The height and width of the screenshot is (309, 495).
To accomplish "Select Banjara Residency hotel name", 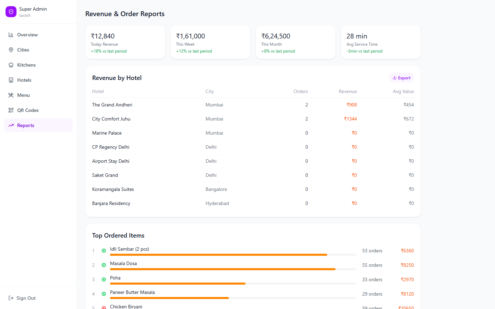I will pyautogui.click(x=111, y=203).
